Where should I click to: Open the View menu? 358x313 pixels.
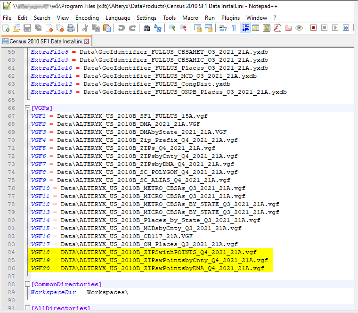[63, 18]
